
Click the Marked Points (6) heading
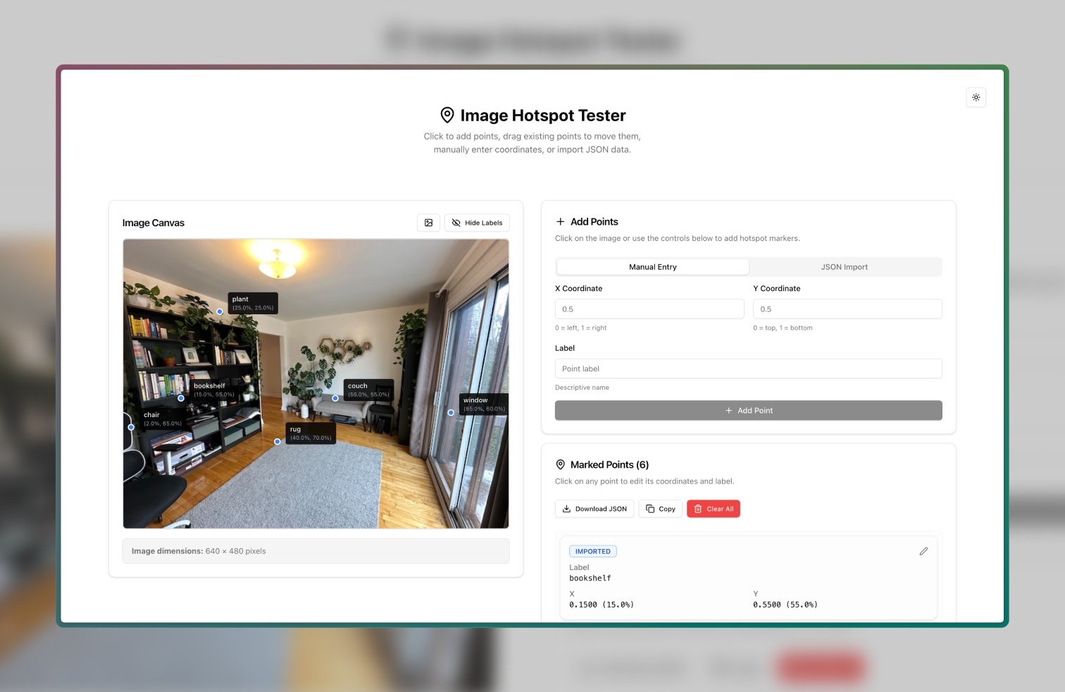(x=609, y=465)
